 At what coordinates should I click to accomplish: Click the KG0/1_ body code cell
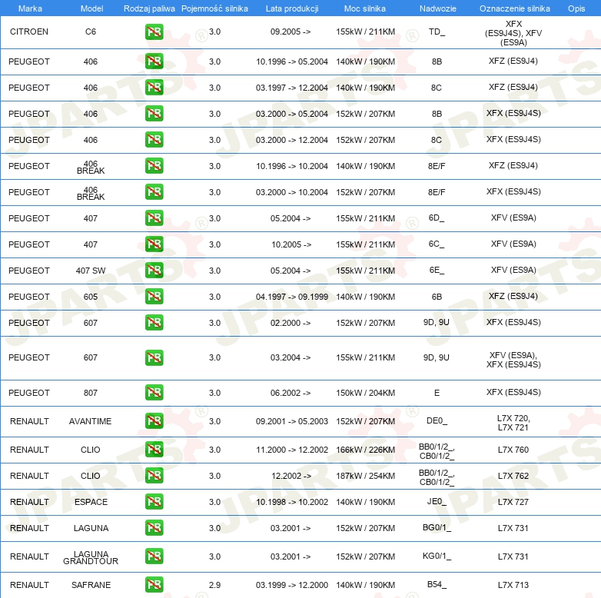tap(437, 556)
